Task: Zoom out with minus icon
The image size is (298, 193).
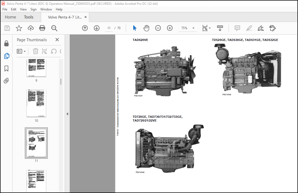Action: click(x=158, y=28)
